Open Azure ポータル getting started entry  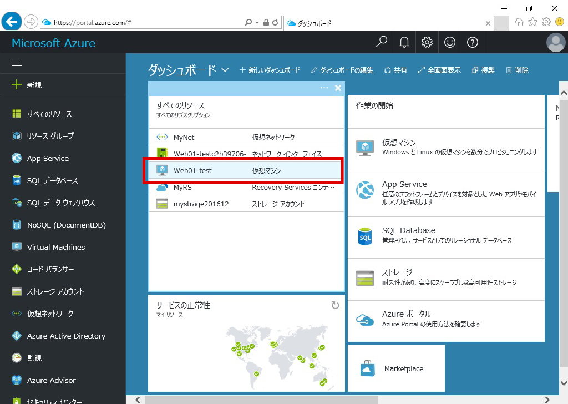click(446, 321)
